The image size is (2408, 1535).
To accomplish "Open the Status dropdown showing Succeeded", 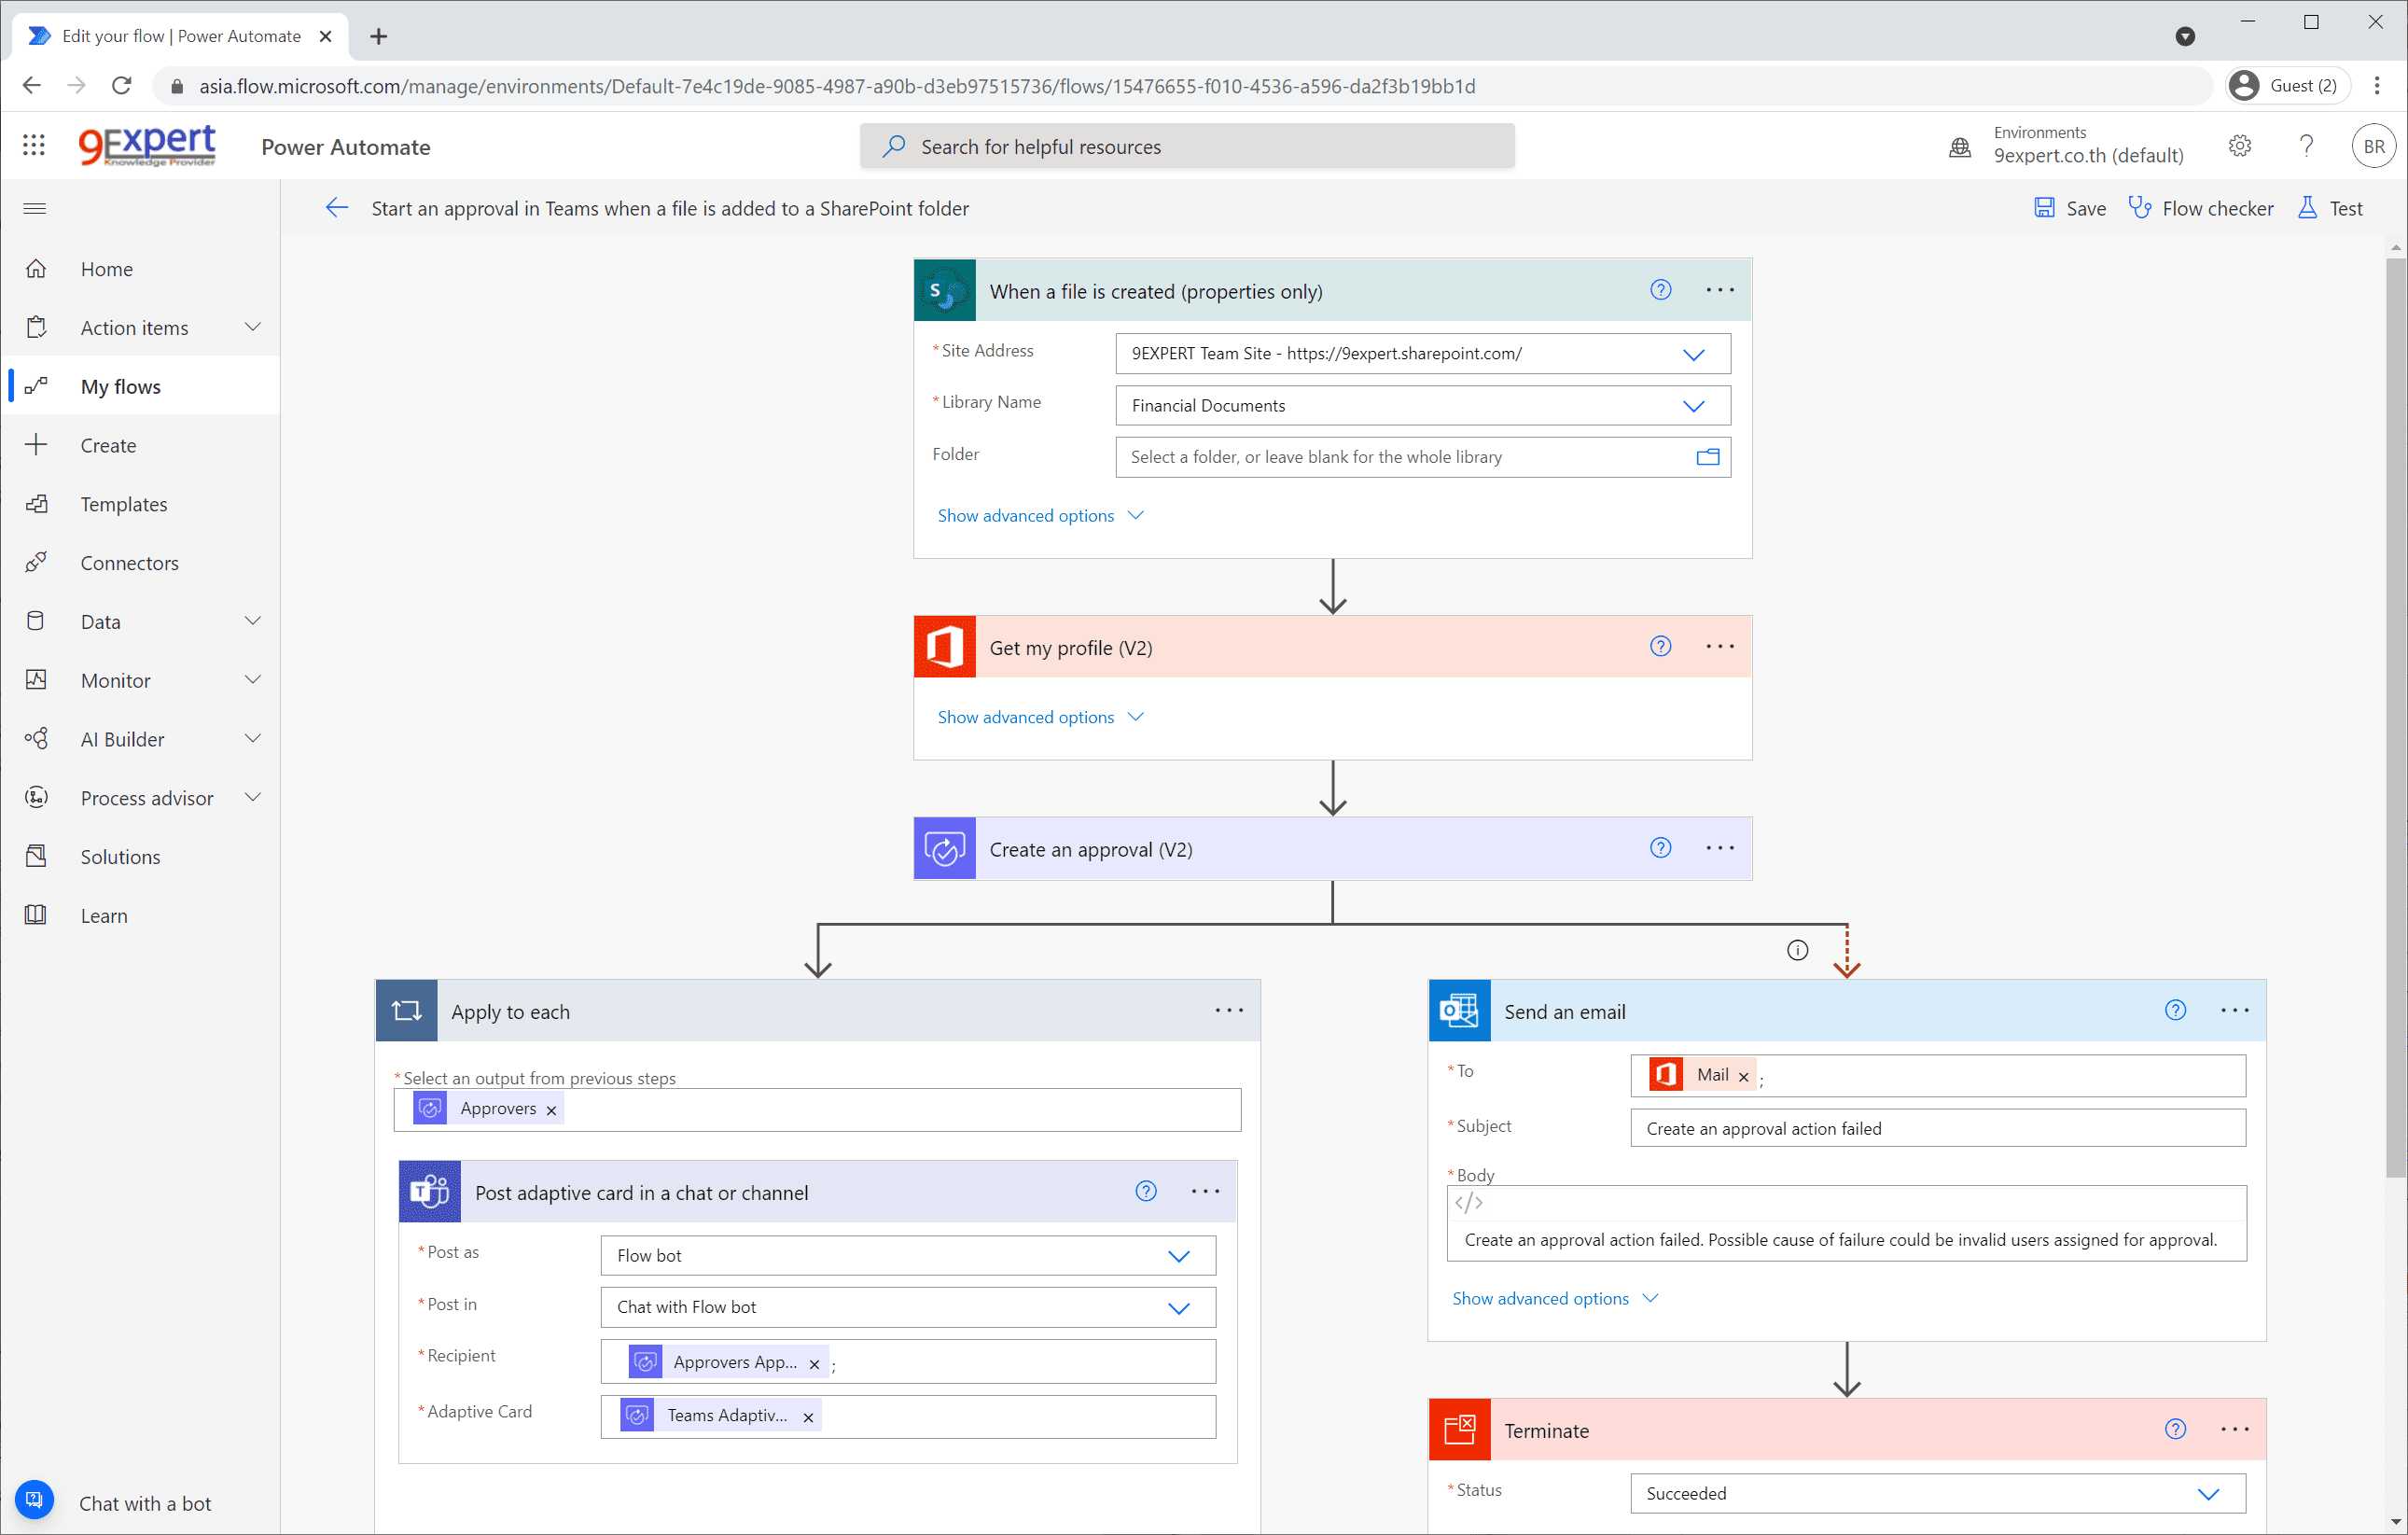I will (2209, 1493).
